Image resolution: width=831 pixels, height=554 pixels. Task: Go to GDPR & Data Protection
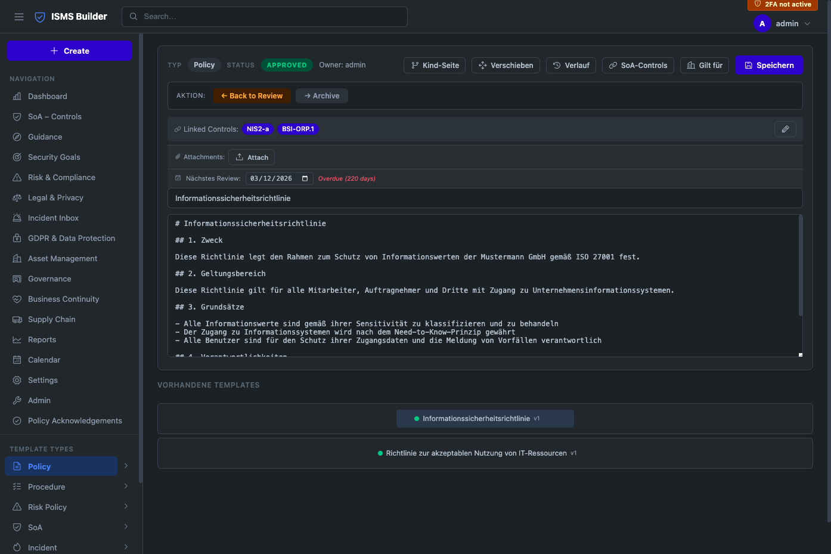coord(70,239)
